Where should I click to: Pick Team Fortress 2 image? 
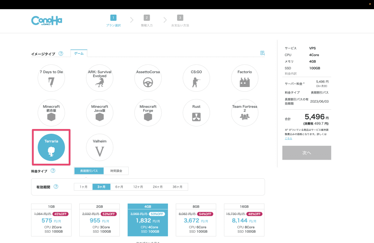coord(245,113)
